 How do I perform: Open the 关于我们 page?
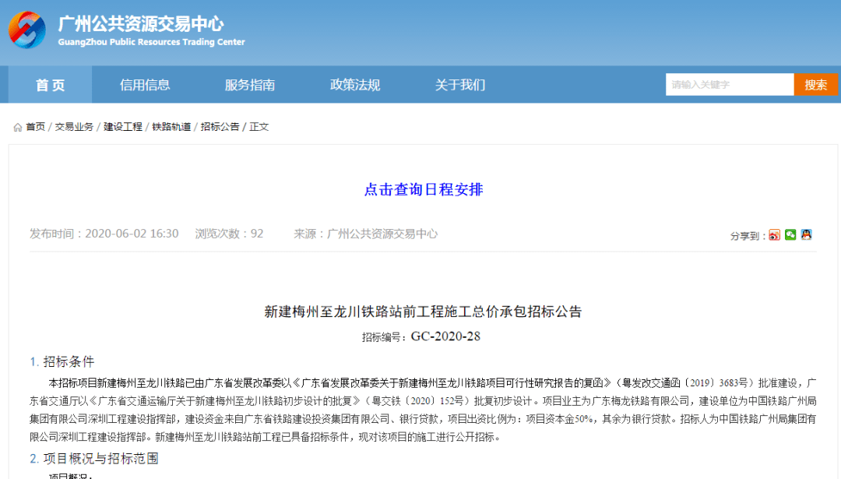click(460, 85)
